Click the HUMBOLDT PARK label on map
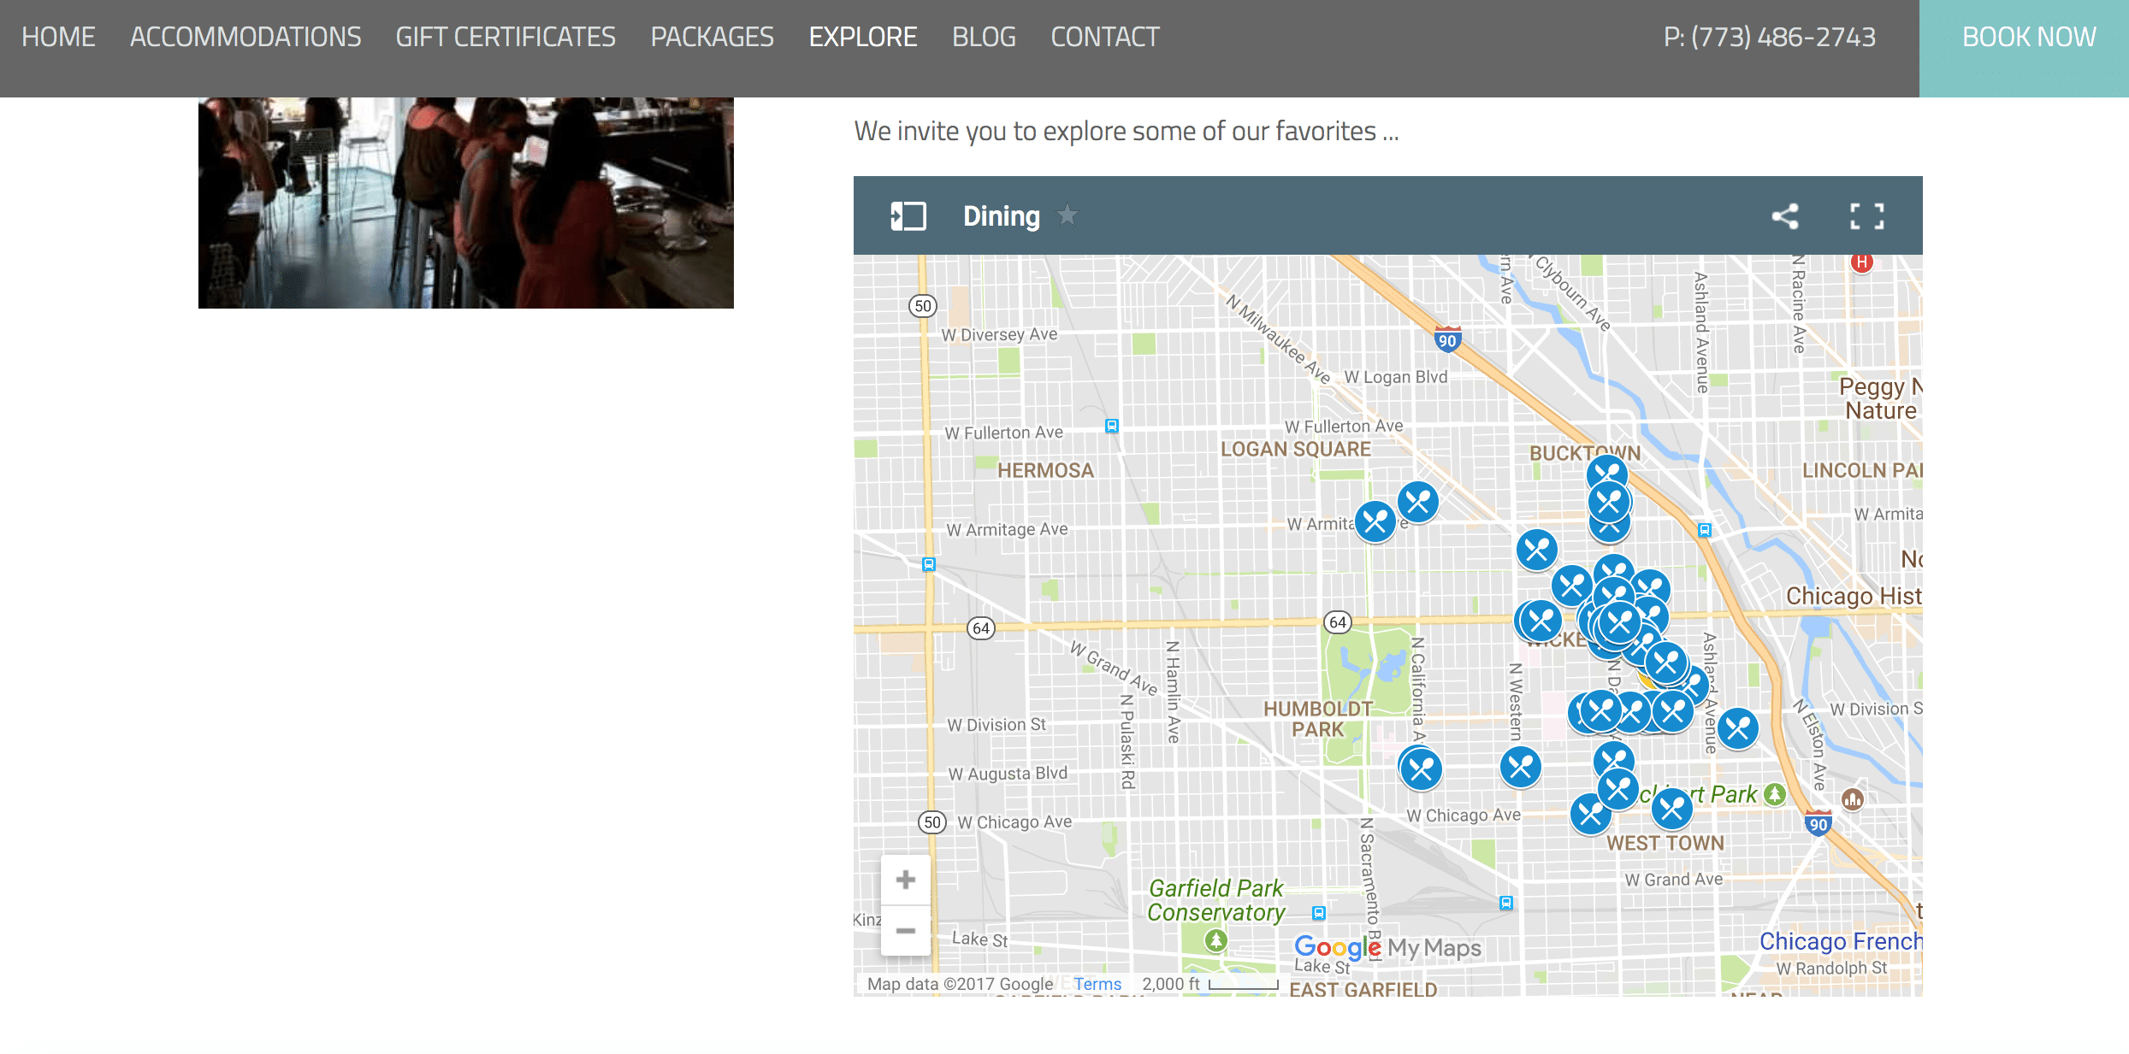This screenshot has width=2129, height=1054. pyautogui.click(x=1318, y=719)
